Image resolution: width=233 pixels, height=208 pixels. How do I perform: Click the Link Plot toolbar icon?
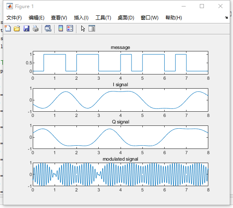48,28
